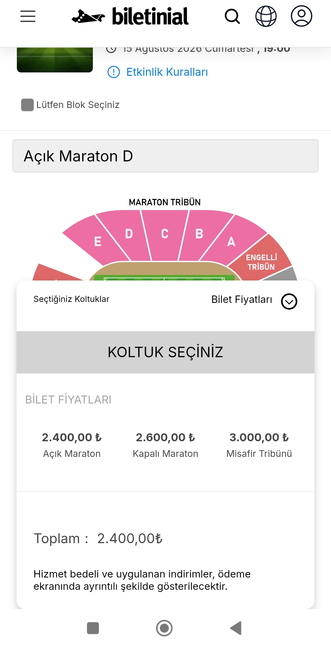Tap gray Lütfen Blok Seçiniz legend swatch
This screenshot has height=649, width=331.
click(x=27, y=105)
